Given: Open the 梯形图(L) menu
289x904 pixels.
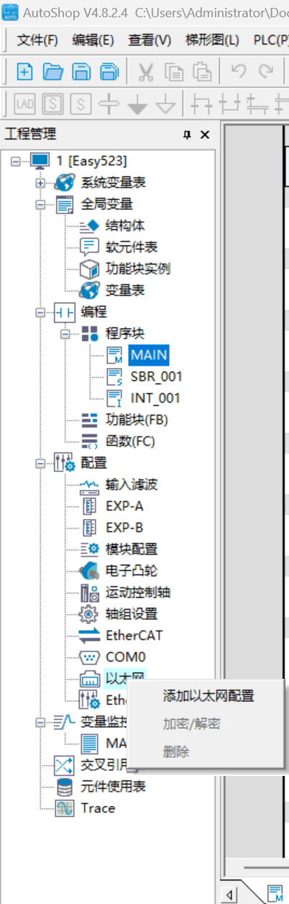Looking at the screenshot, I should [211, 40].
